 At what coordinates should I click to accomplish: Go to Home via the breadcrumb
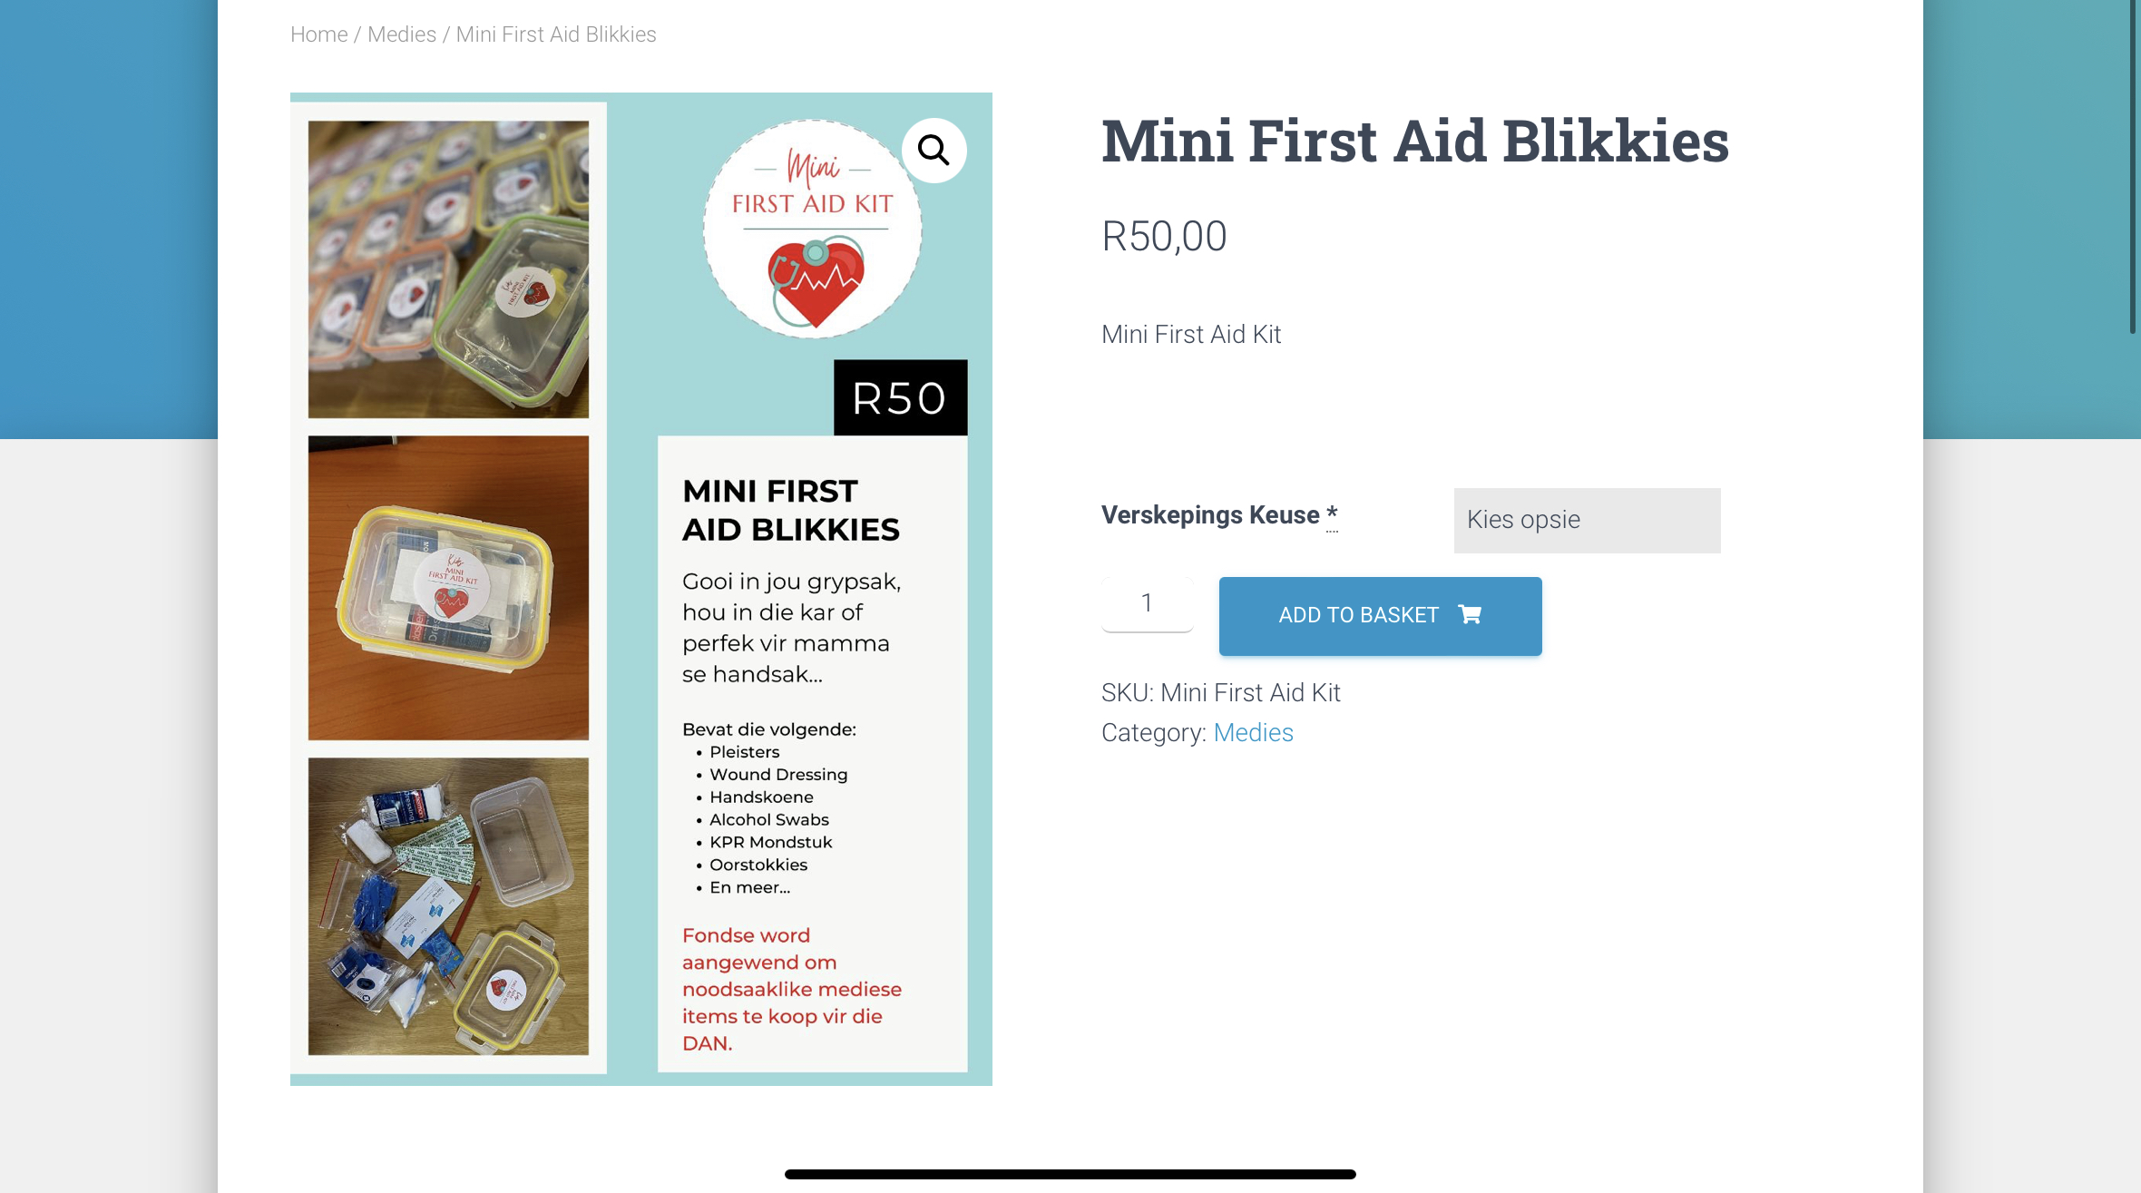coord(318,34)
